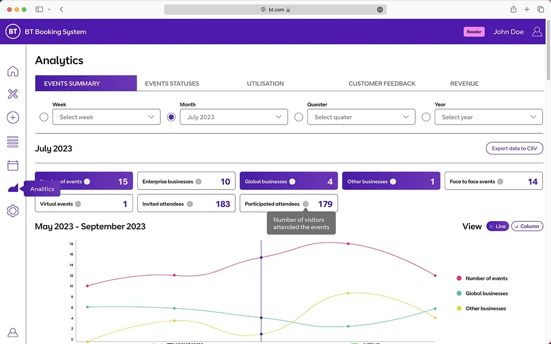This screenshot has width=551, height=344.
Task: Select the Year radio button
Action: click(x=426, y=117)
